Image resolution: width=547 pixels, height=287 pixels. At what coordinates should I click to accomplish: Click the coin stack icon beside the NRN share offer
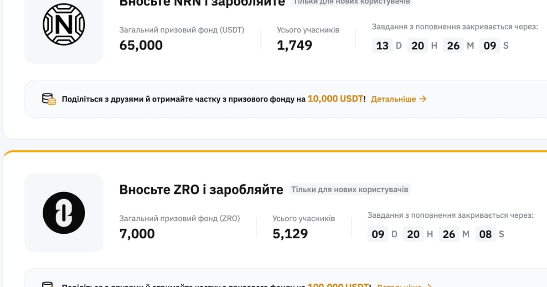(48, 98)
